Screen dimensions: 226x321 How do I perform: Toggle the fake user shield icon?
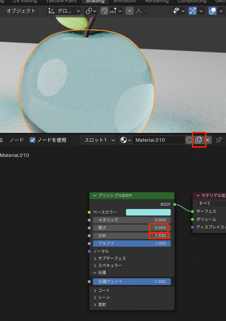pyautogui.click(x=189, y=140)
